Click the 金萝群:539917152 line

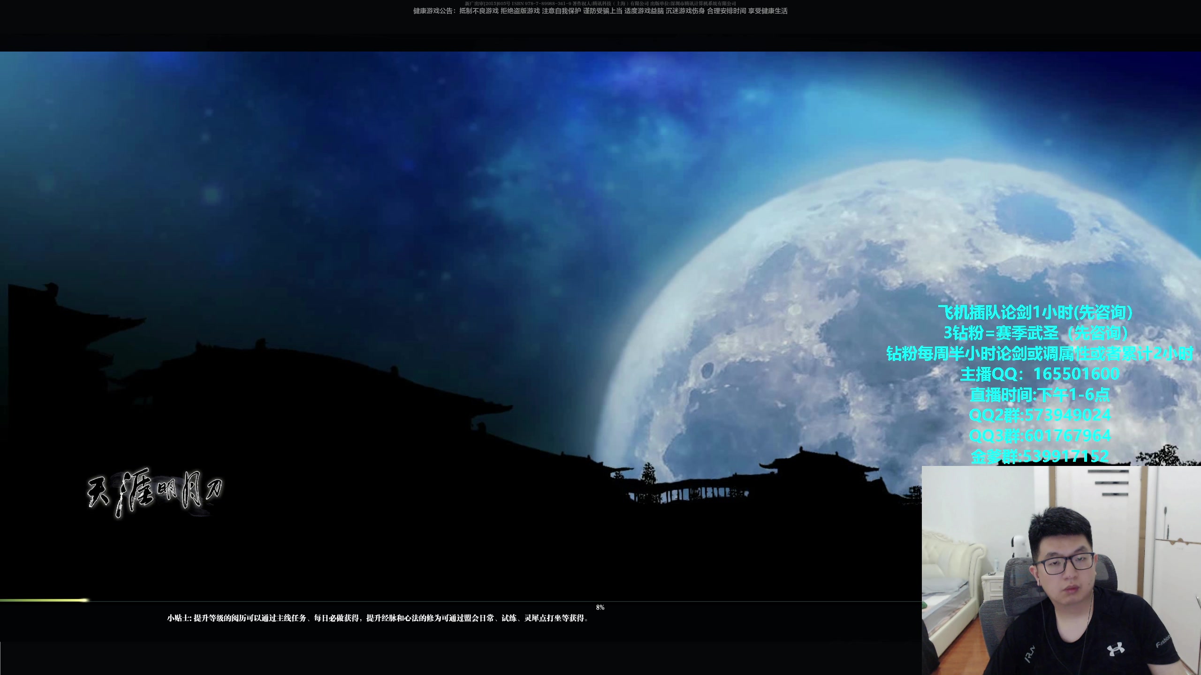point(1040,456)
